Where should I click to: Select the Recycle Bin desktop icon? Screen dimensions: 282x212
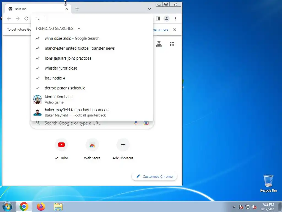click(268, 183)
